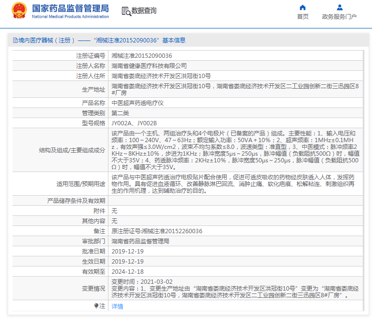
Task: Click the 有效期至 label
Action: click(93, 272)
